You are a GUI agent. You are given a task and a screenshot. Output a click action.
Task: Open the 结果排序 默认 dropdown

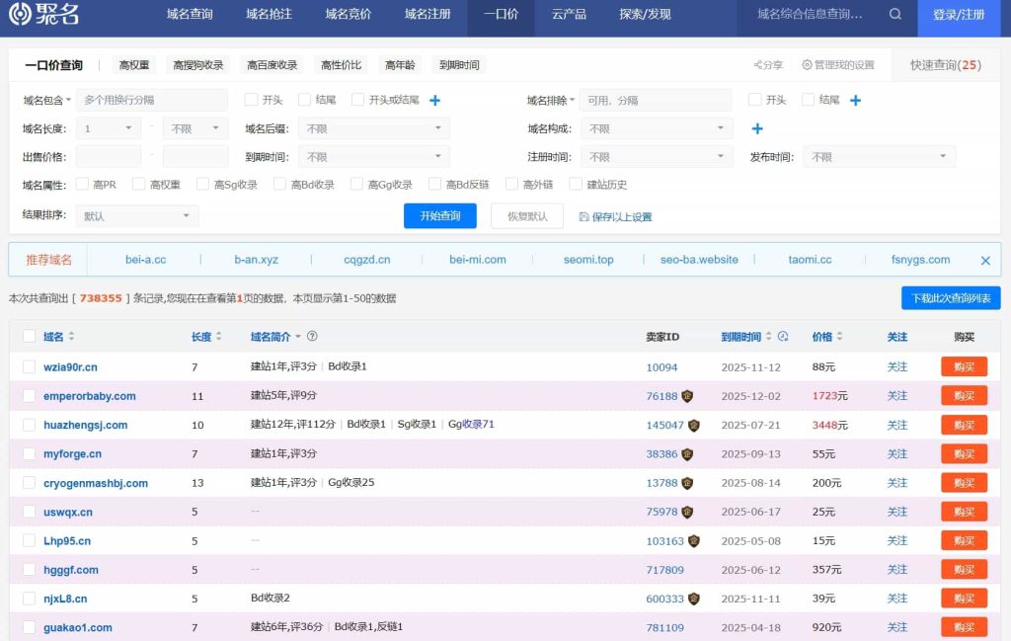136,215
